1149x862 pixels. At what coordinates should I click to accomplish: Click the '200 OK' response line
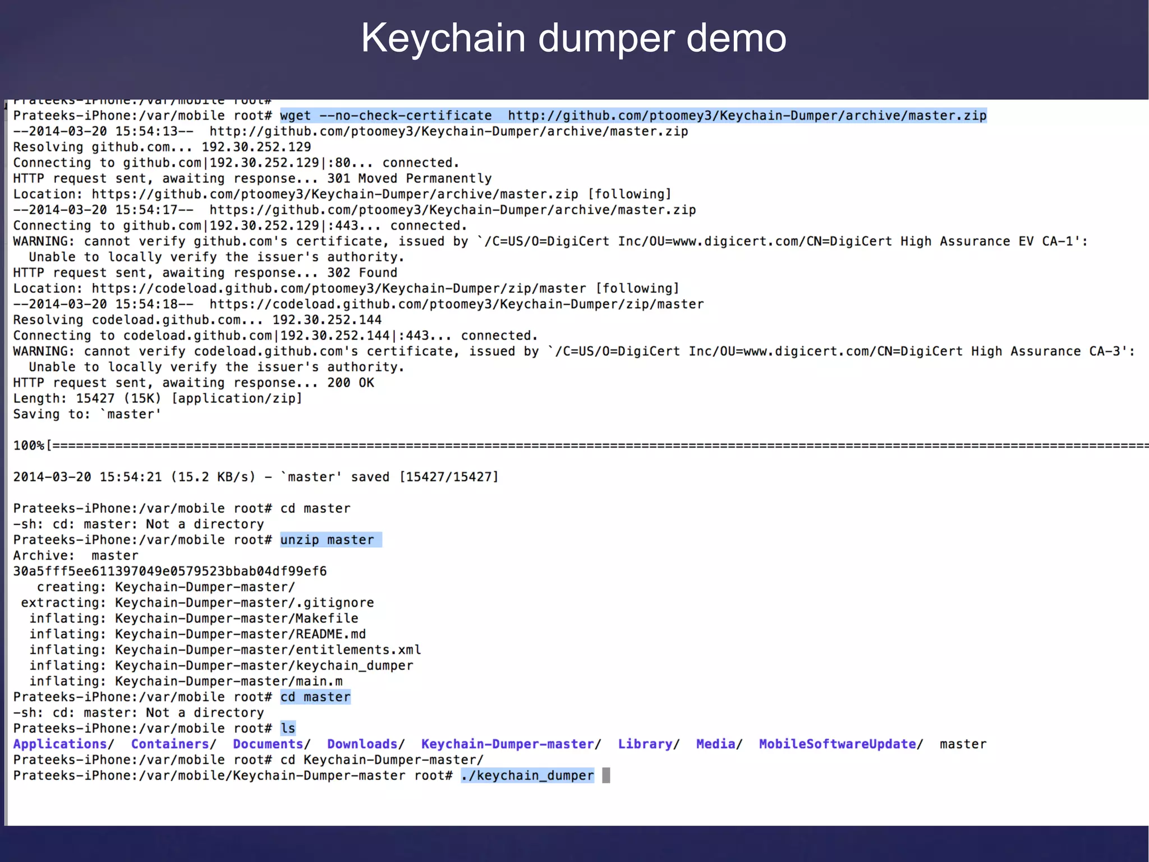click(x=194, y=383)
